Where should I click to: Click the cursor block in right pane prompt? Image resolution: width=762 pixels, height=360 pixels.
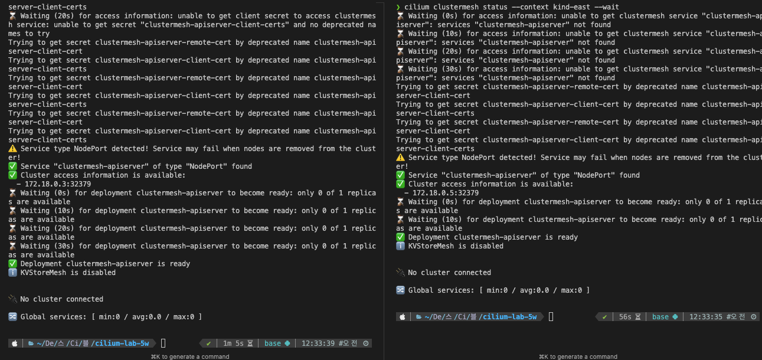551,317
